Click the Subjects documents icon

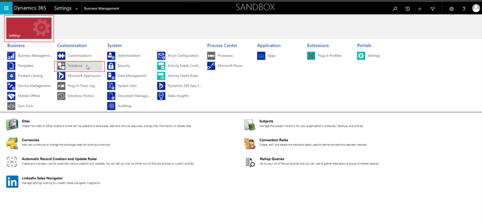[x=250, y=125]
